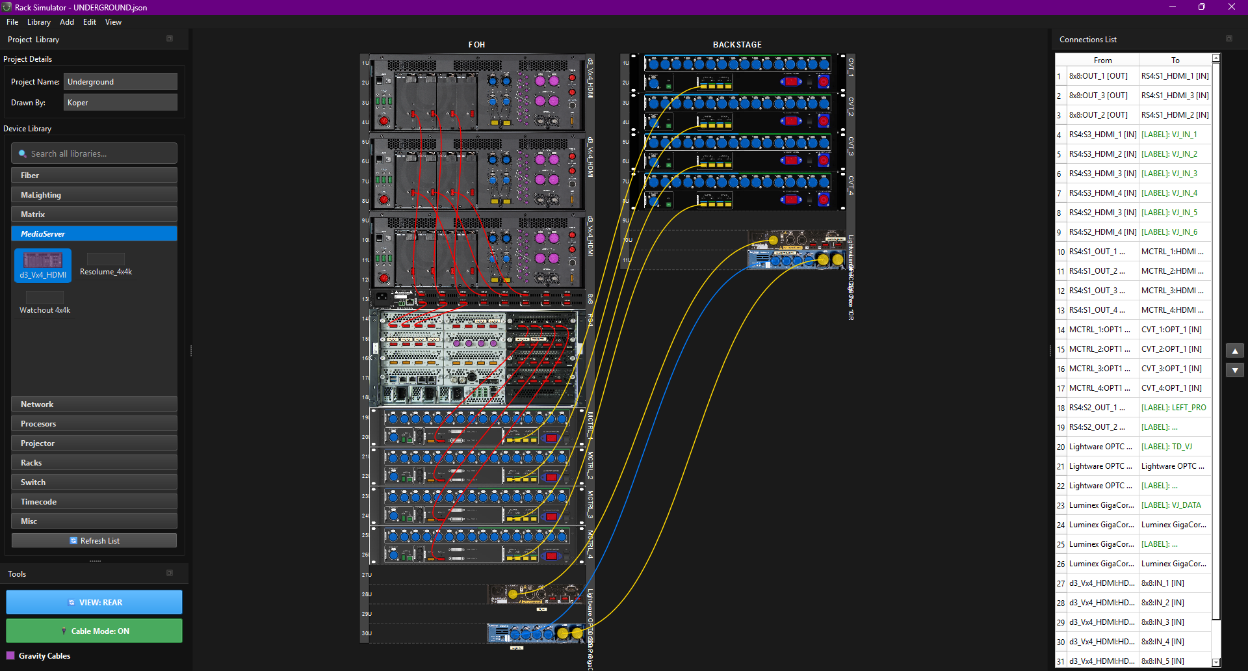Viewport: 1248px width, 671px height.
Task: Click the Connections List vertical scrollbar
Action: point(1216,325)
